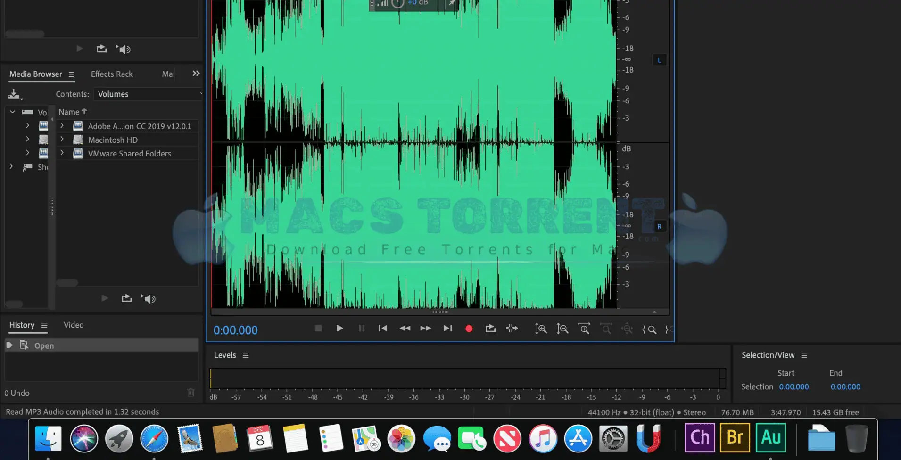Click the Selection Start time field
This screenshot has width=901, height=460.
pyautogui.click(x=794, y=387)
